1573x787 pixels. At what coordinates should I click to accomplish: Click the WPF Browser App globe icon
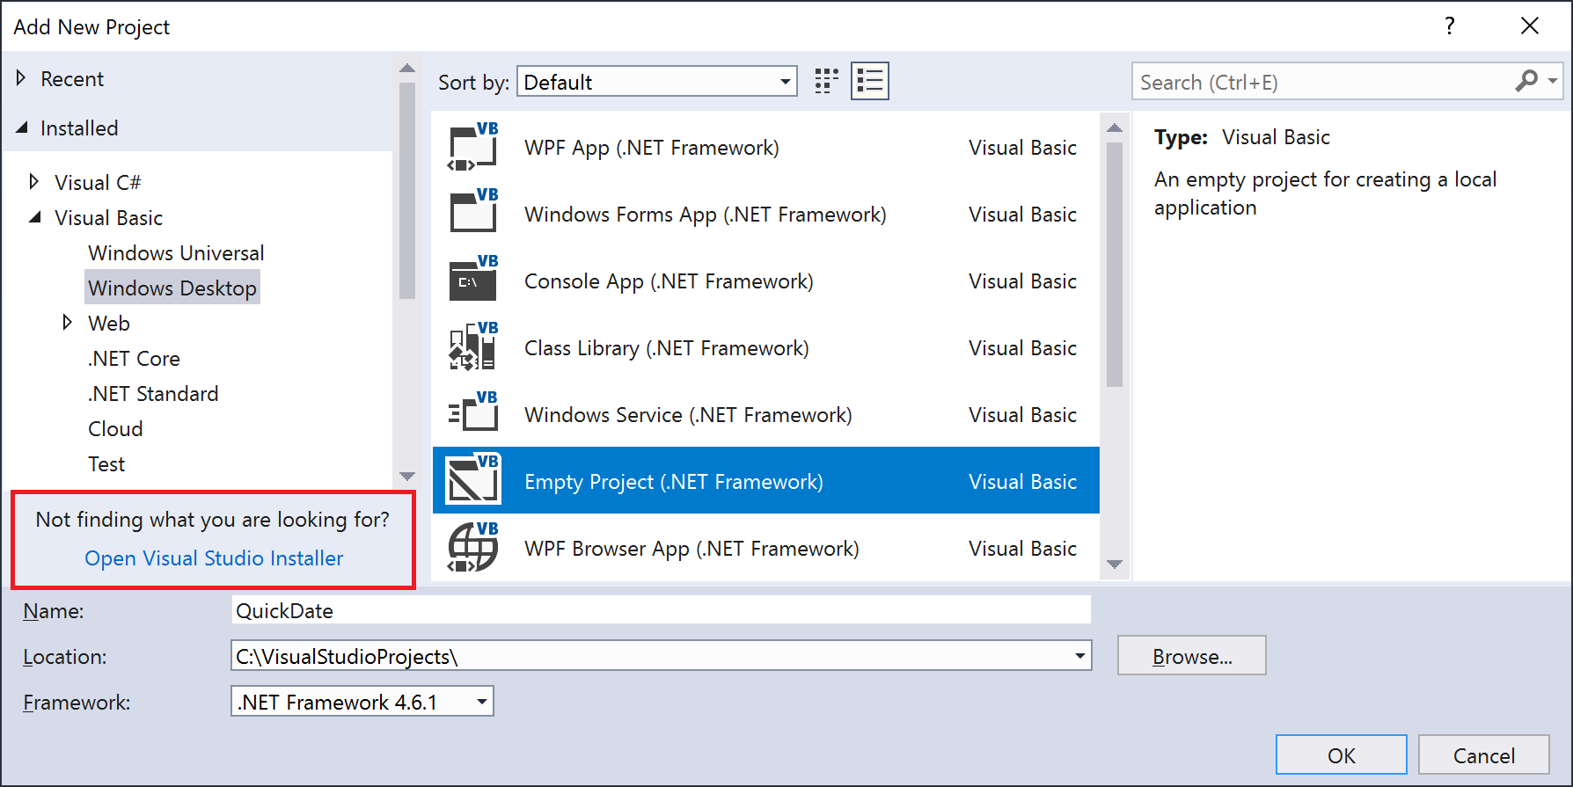pos(473,548)
